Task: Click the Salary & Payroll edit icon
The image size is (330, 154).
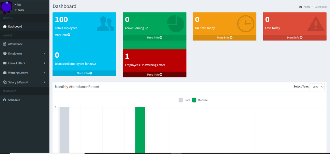Action: pyautogui.click(x=5, y=82)
